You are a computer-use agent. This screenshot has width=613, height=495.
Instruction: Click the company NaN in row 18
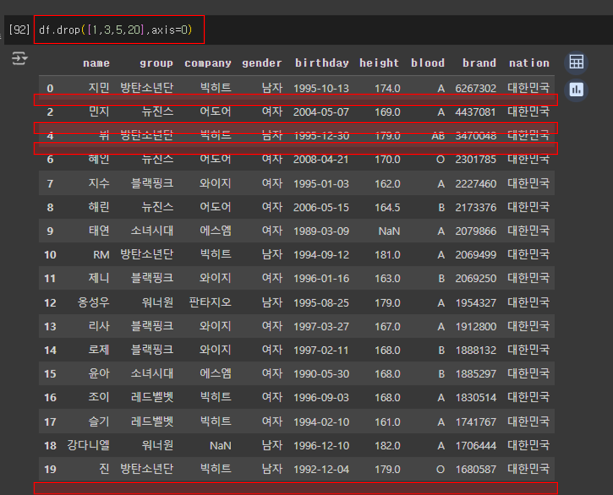220,446
